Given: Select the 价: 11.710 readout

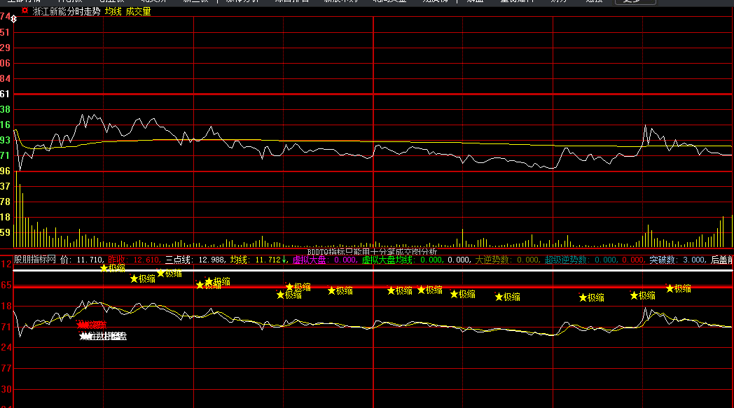Looking at the screenshot, I should [82, 260].
